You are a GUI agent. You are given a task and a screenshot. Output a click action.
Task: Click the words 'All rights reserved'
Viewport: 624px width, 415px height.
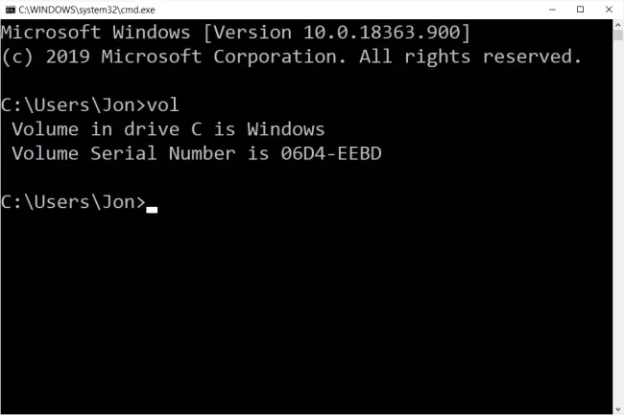(470, 57)
